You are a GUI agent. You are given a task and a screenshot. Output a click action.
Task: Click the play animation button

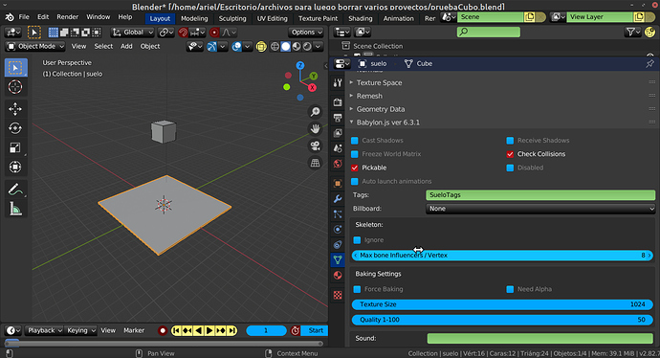(x=209, y=330)
